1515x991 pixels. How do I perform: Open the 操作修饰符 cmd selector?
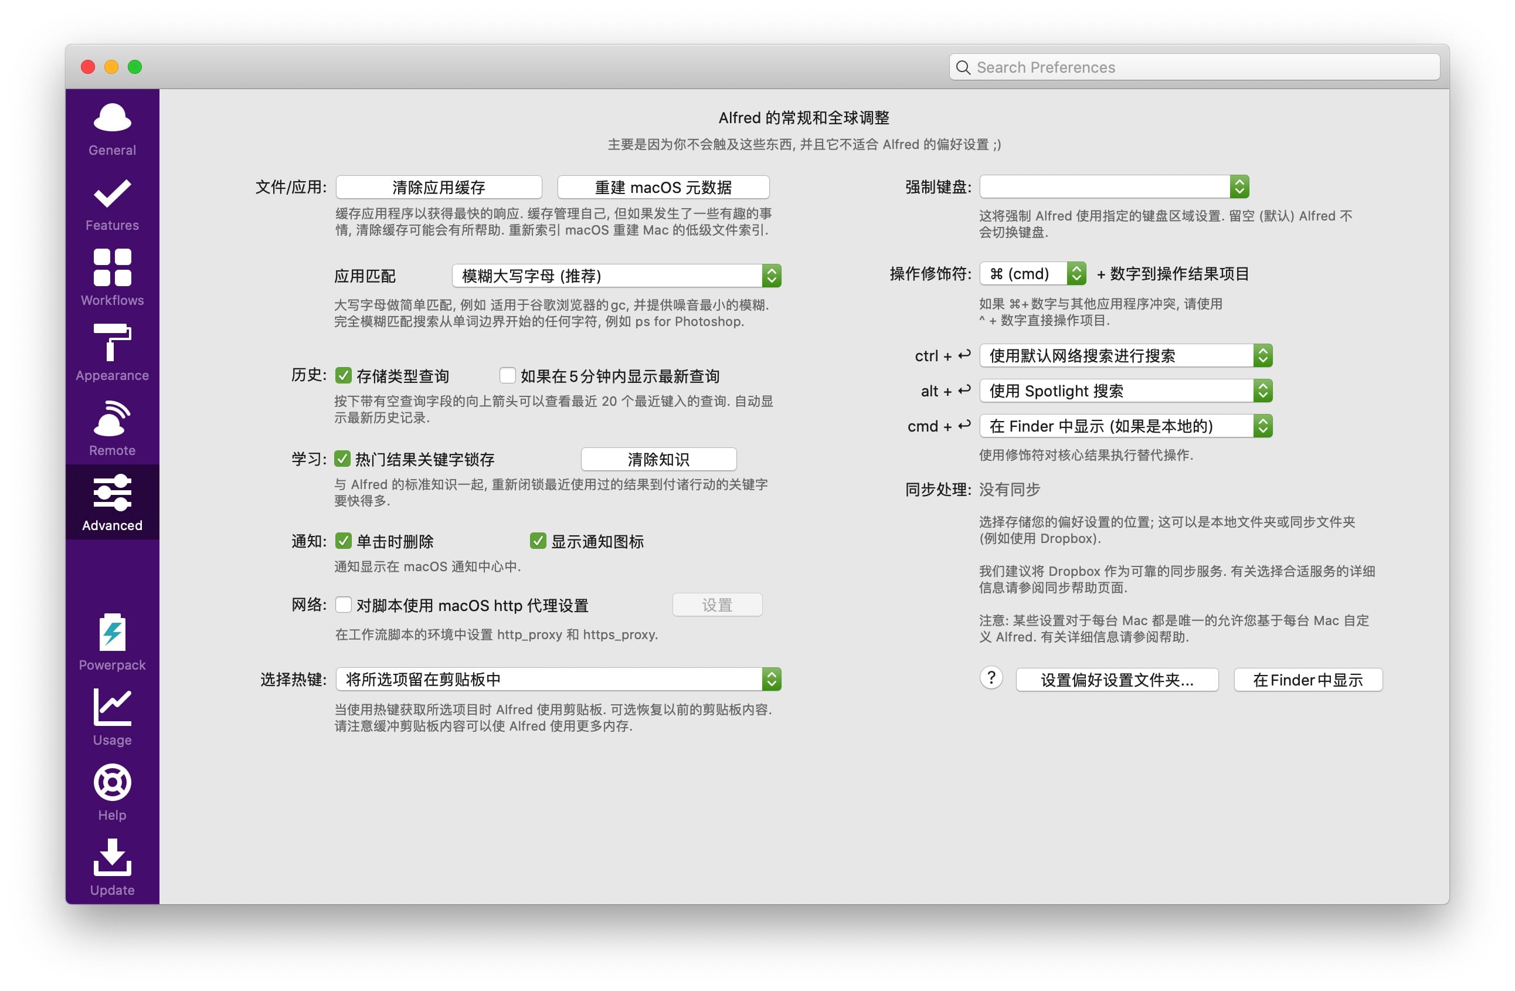click(1031, 274)
